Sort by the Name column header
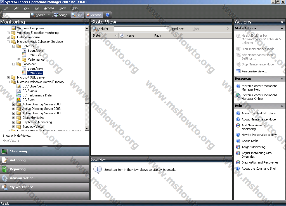 [x=139, y=35]
